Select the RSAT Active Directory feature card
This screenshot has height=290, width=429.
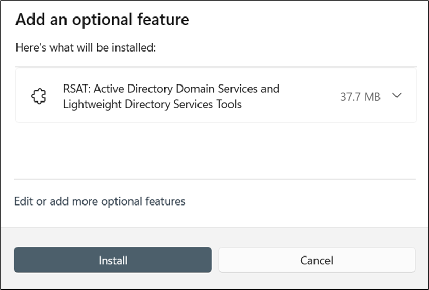coord(216,95)
